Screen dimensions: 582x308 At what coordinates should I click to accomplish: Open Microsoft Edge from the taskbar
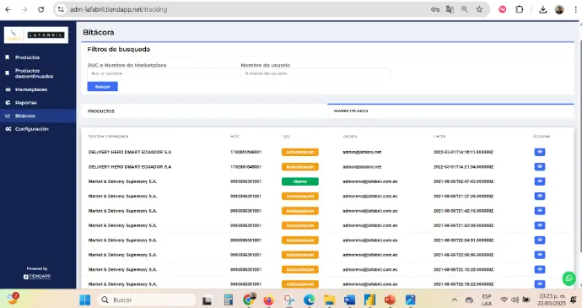pos(309,300)
